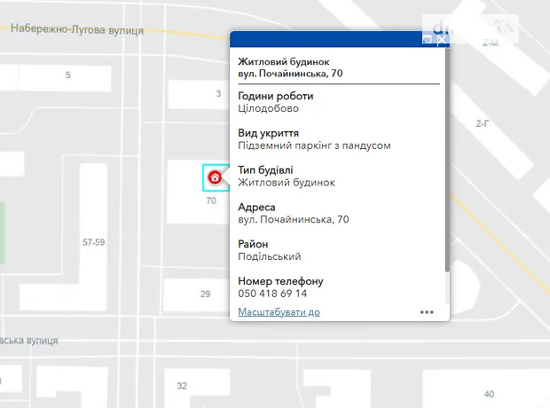Click the 'Масштабувати до' zoom link

279,312
